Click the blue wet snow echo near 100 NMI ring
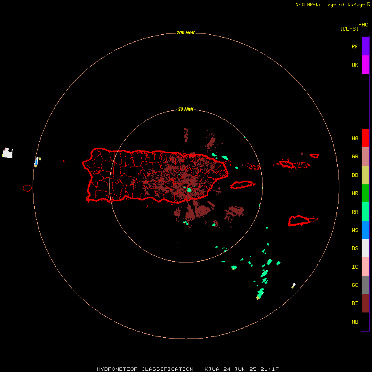 pyautogui.click(x=36, y=162)
